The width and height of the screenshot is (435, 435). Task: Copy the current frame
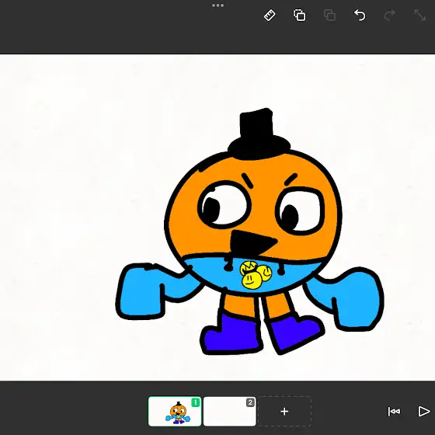(300, 16)
